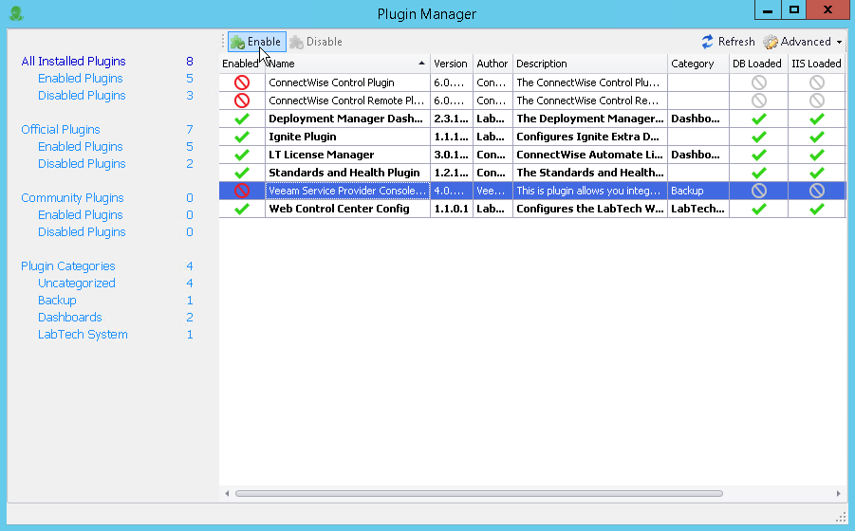
Task: Click the toolbar grip handle
Action: point(223,42)
